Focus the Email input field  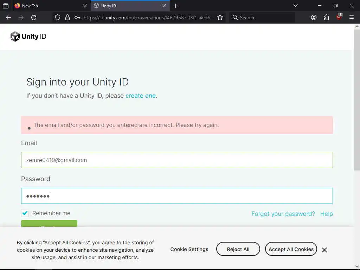[177, 160]
